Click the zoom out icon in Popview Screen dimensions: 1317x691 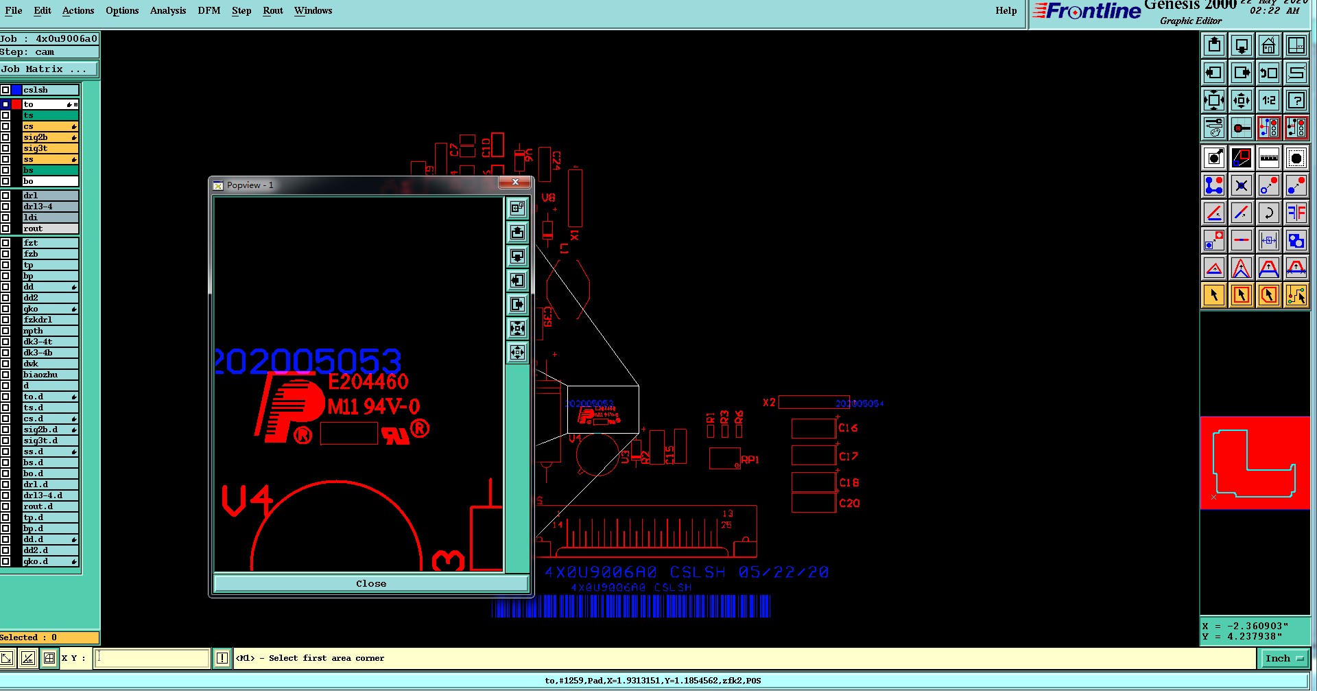click(518, 353)
